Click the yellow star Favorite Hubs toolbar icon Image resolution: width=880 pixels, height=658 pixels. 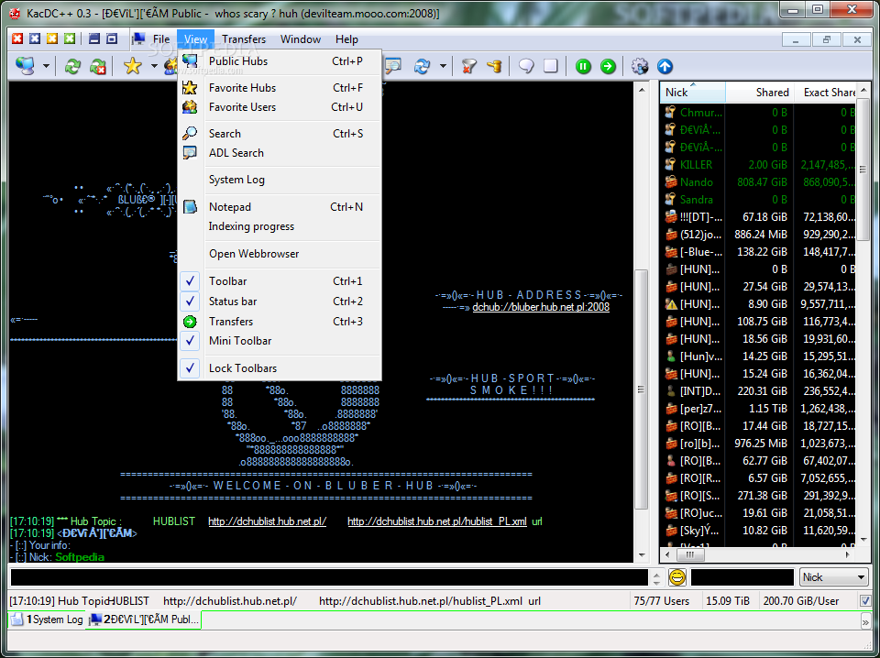pyautogui.click(x=132, y=66)
